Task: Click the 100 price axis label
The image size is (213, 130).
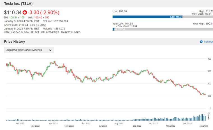Action: [x=209, y=96]
